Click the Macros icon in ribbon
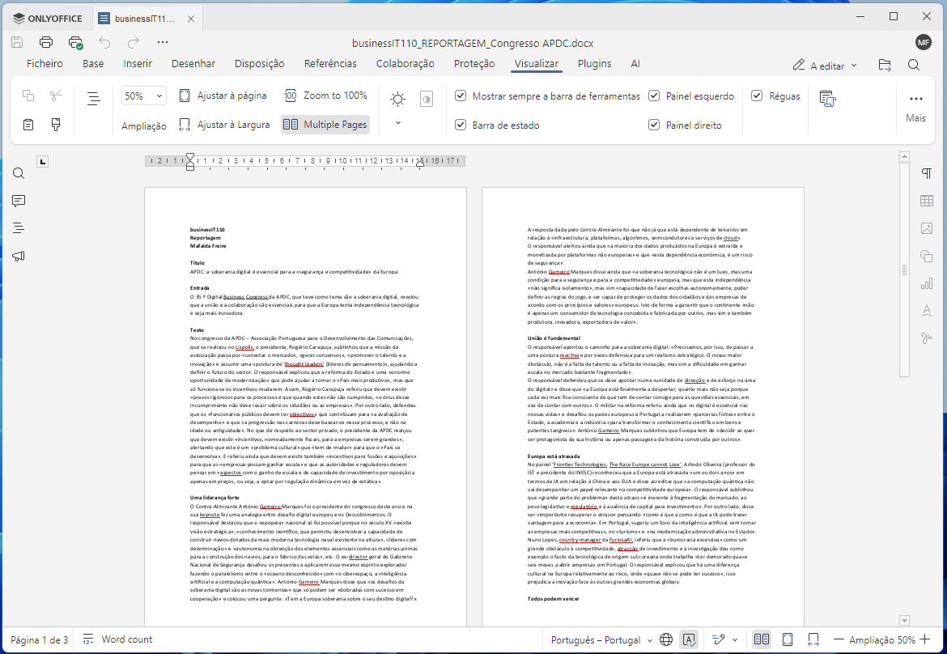Image resolution: width=947 pixels, height=654 pixels. coord(827,99)
